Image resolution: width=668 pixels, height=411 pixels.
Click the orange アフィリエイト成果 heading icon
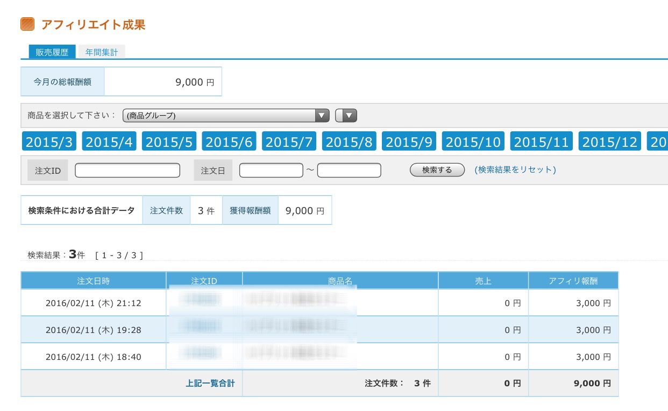click(x=27, y=24)
